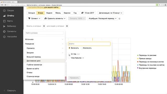Click the browser back arrow
Image resolution: width=167 pixels, height=94 pixels.
pos(2,5)
